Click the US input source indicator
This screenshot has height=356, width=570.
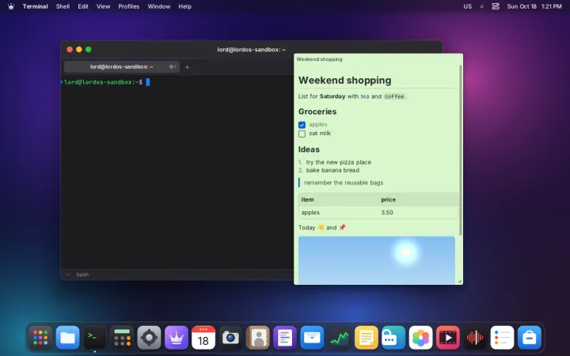pyautogui.click(x=468, y=6)
